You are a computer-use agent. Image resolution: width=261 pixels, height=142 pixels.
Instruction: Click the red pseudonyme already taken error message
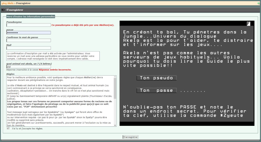click(83, 25)
